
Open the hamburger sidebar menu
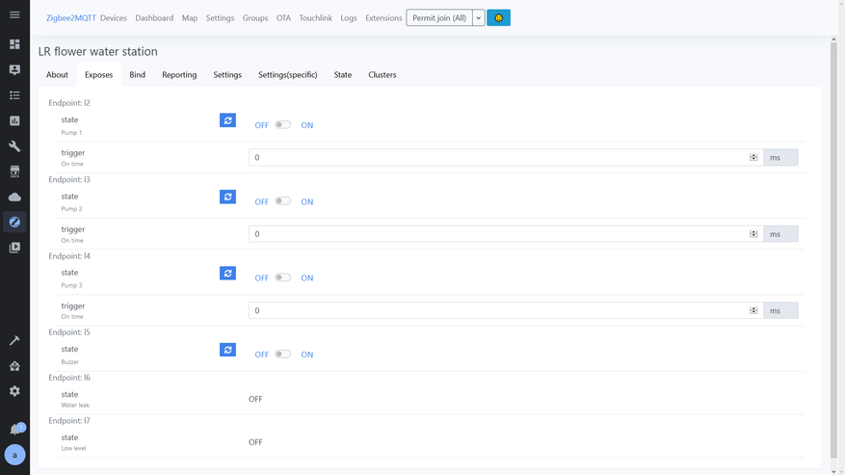14,14
